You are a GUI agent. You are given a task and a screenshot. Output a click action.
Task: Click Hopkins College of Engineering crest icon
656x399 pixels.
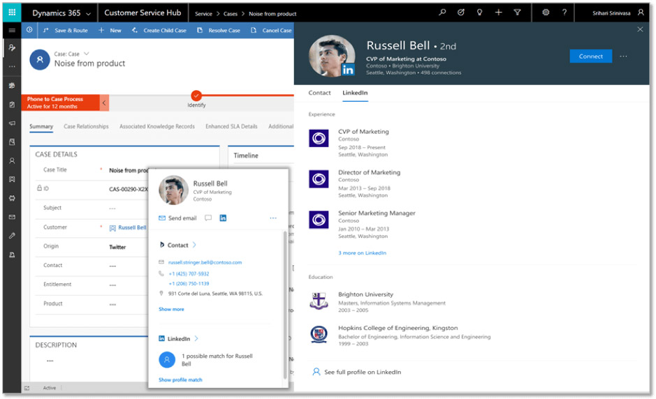(x=319, y=334)
